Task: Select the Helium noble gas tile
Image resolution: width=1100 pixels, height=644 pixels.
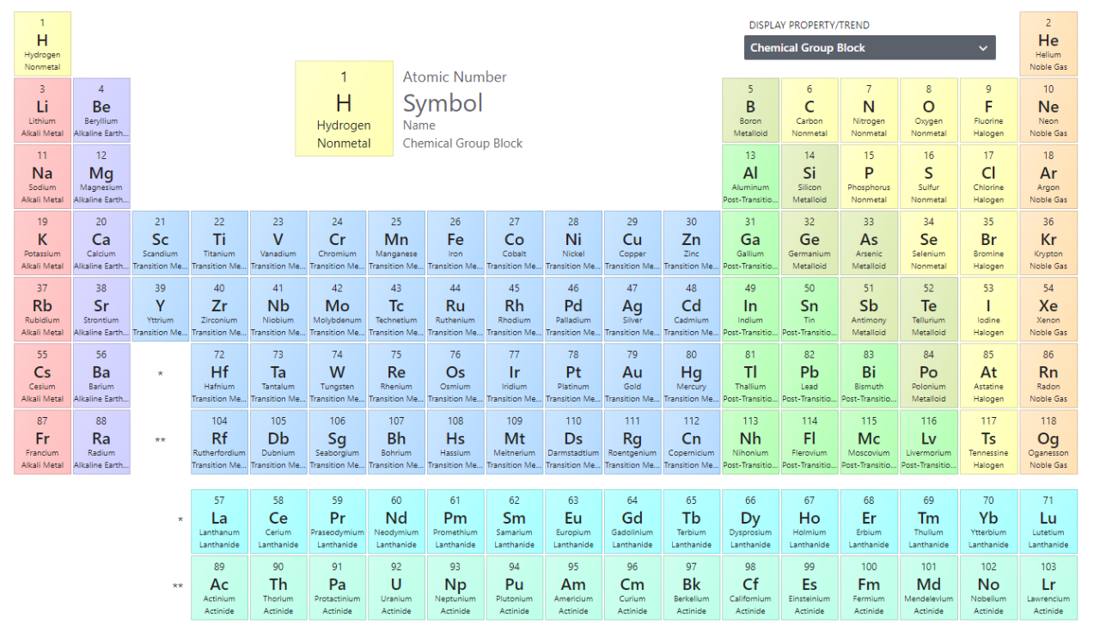Action: tap(1048, 43)
